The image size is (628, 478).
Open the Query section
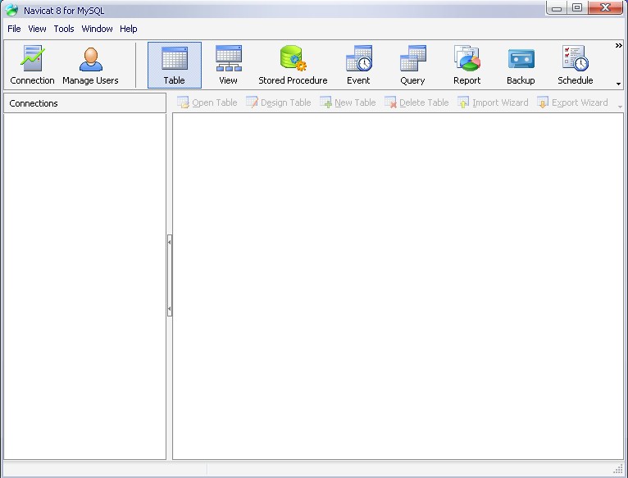click(x=412, y=65)
